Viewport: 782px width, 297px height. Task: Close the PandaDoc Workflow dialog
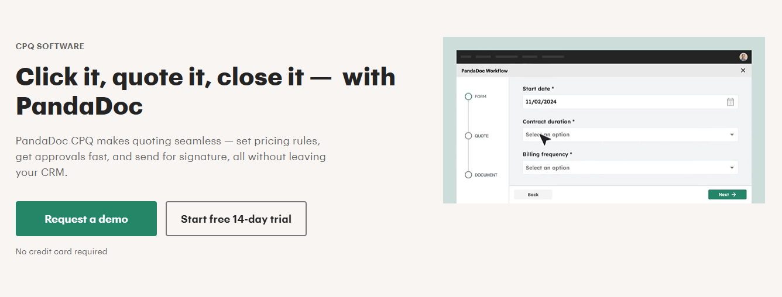(x=743, y=70)
